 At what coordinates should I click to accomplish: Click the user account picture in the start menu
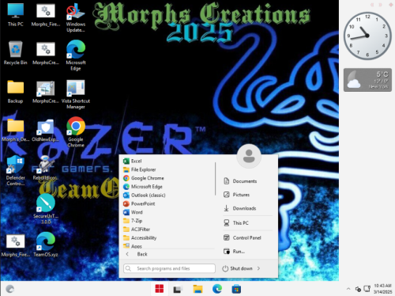click(x=249, y=156)
